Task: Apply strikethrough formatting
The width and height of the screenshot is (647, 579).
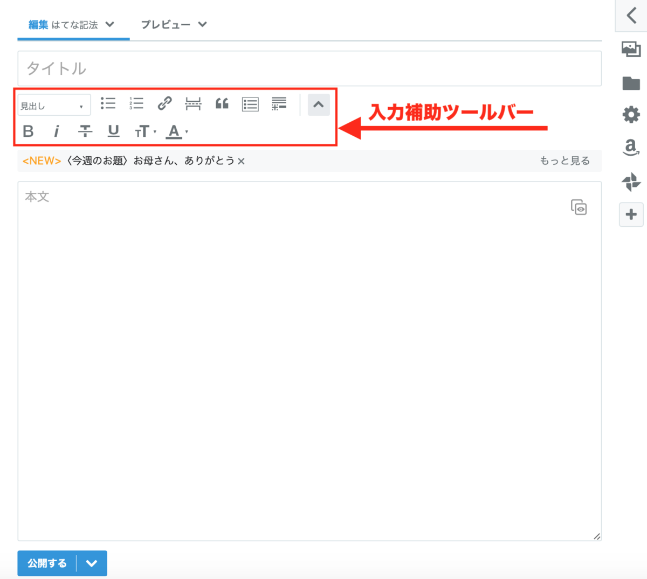Action: click(85, 131)
